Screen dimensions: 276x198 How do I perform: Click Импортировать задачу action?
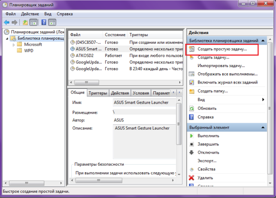[221, 66]
